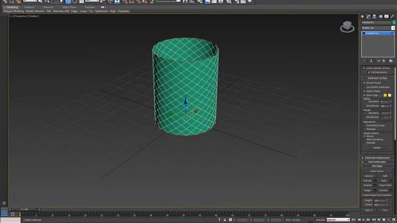Click the Remove button in Edit Edges

pos(369,176)
